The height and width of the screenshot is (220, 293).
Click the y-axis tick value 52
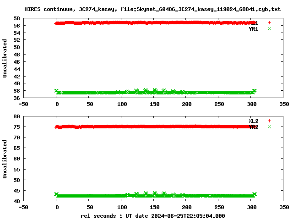(x=16, y=40)
